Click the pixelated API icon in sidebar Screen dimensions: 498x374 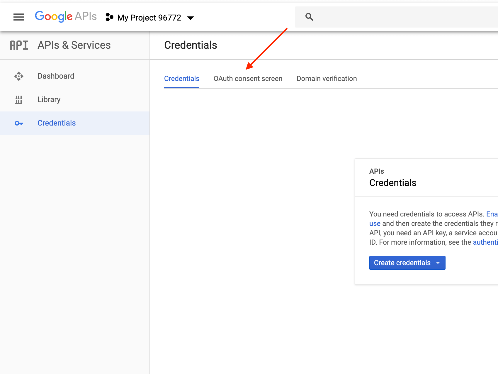click(x=19, y=45)
